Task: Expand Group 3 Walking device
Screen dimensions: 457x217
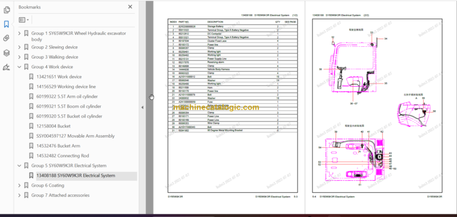Action: pos(19,57)
